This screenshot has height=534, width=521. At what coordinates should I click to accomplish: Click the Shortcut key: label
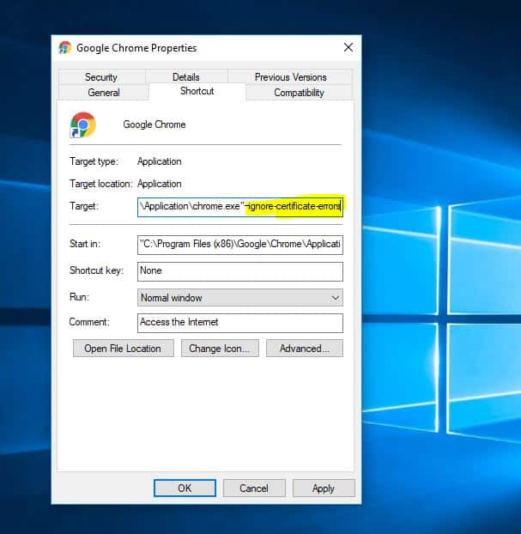(96, 270)
